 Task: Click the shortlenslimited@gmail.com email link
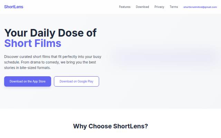pyautogui.click(x=200, y=7)
